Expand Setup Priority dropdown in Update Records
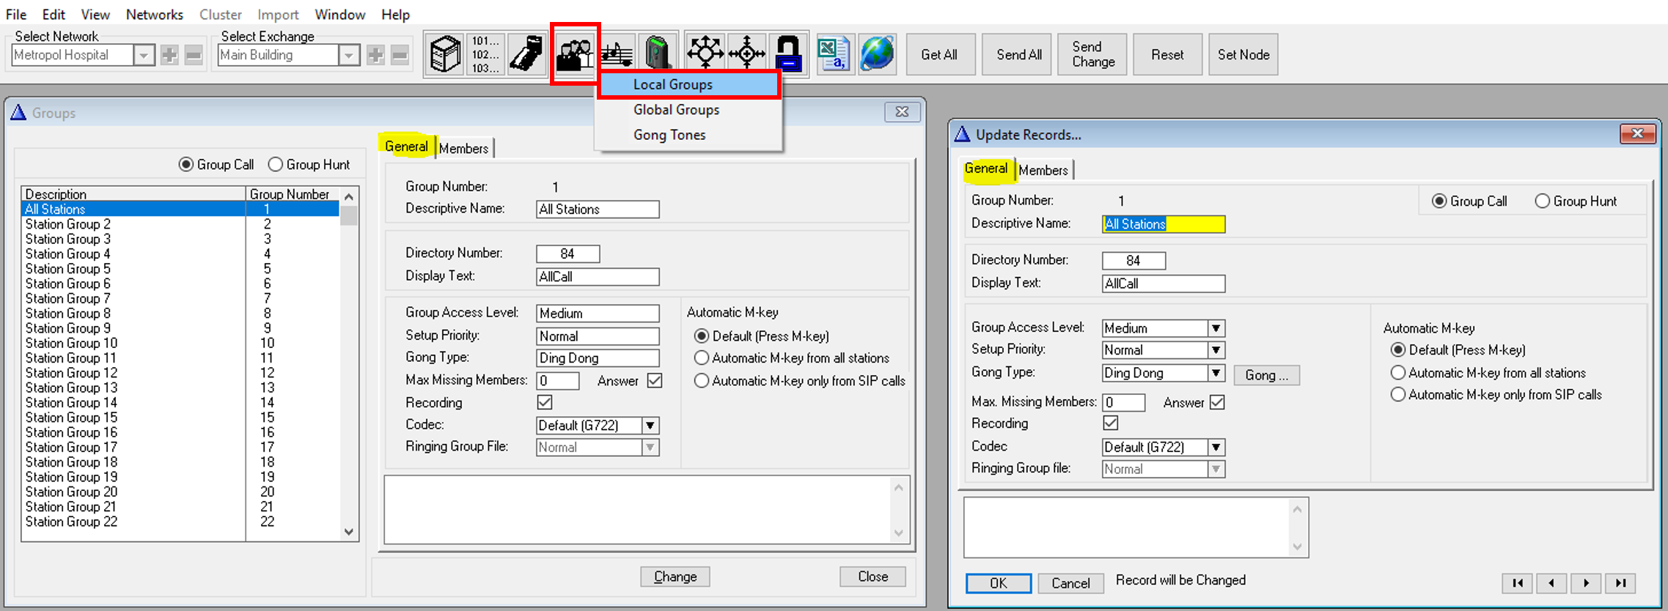This screenshot has width=1668, height=611. [1216, 350]
